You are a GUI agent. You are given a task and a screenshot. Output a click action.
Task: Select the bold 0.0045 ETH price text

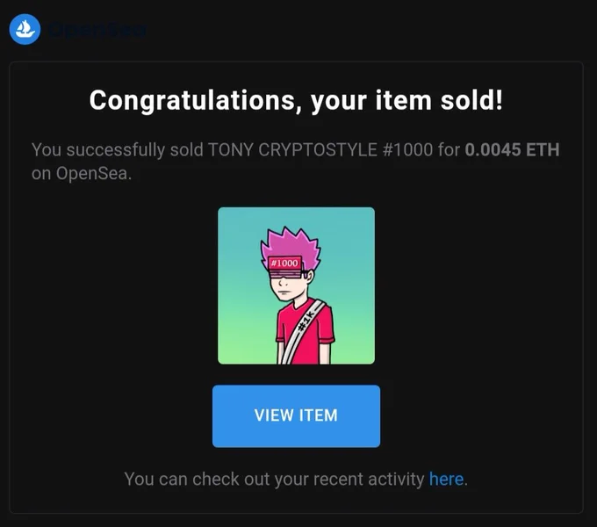(512, 149)
